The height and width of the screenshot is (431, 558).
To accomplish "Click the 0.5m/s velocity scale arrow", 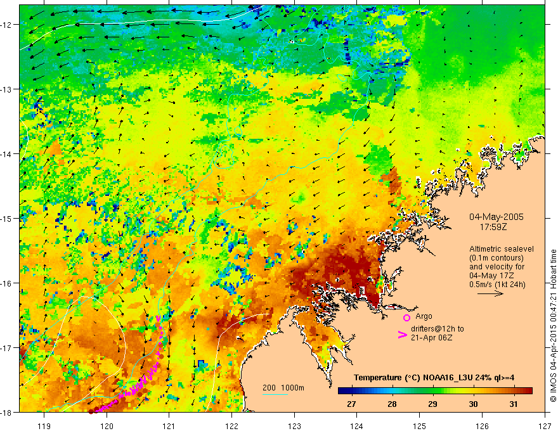I will pyautogui.click(x=490, y=293).
